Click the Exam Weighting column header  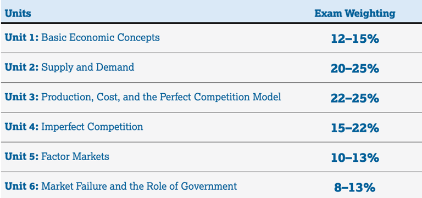355,13
